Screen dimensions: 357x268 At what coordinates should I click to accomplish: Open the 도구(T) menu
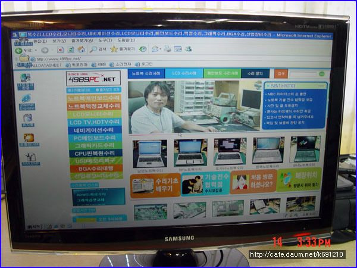(x=105, y=40)
